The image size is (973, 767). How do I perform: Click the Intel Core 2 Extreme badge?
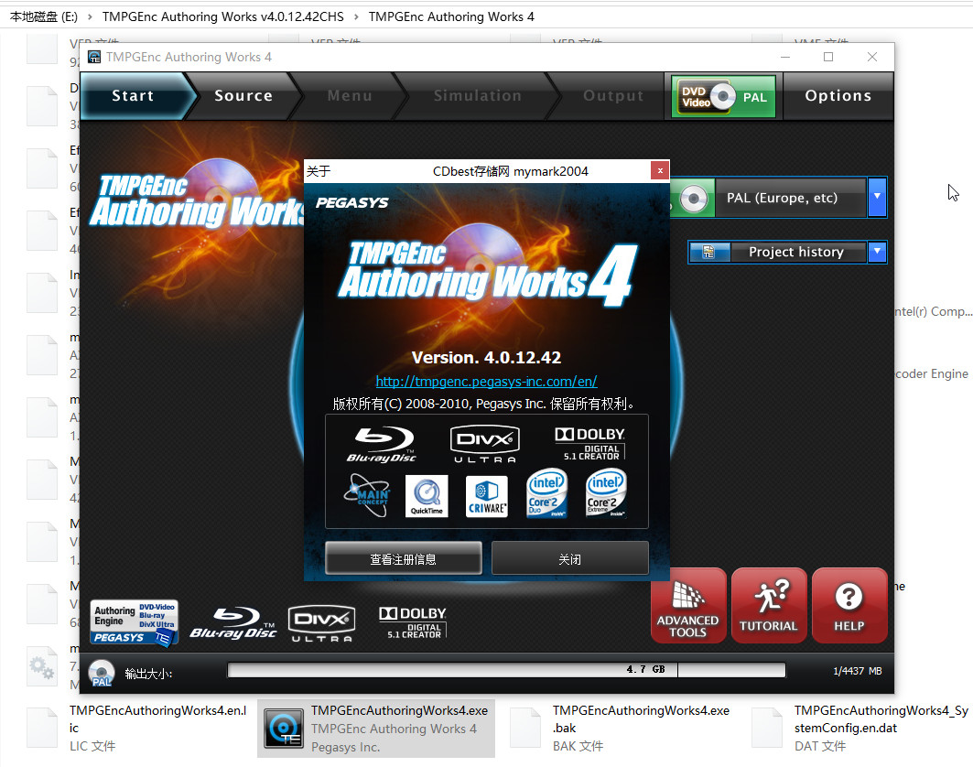pyautogui.click(x=606, y=494)
